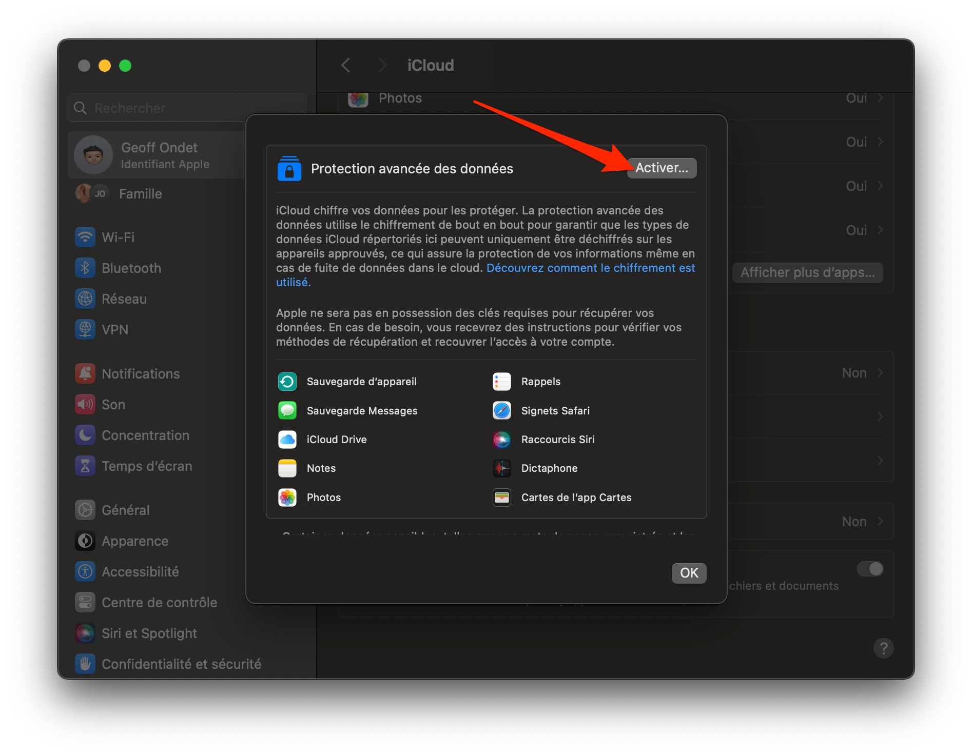Click the Afficher plus d'apps... button
The height and width of the screenshot is (755, 972).
pyautogui.click(x=807, y=272)
